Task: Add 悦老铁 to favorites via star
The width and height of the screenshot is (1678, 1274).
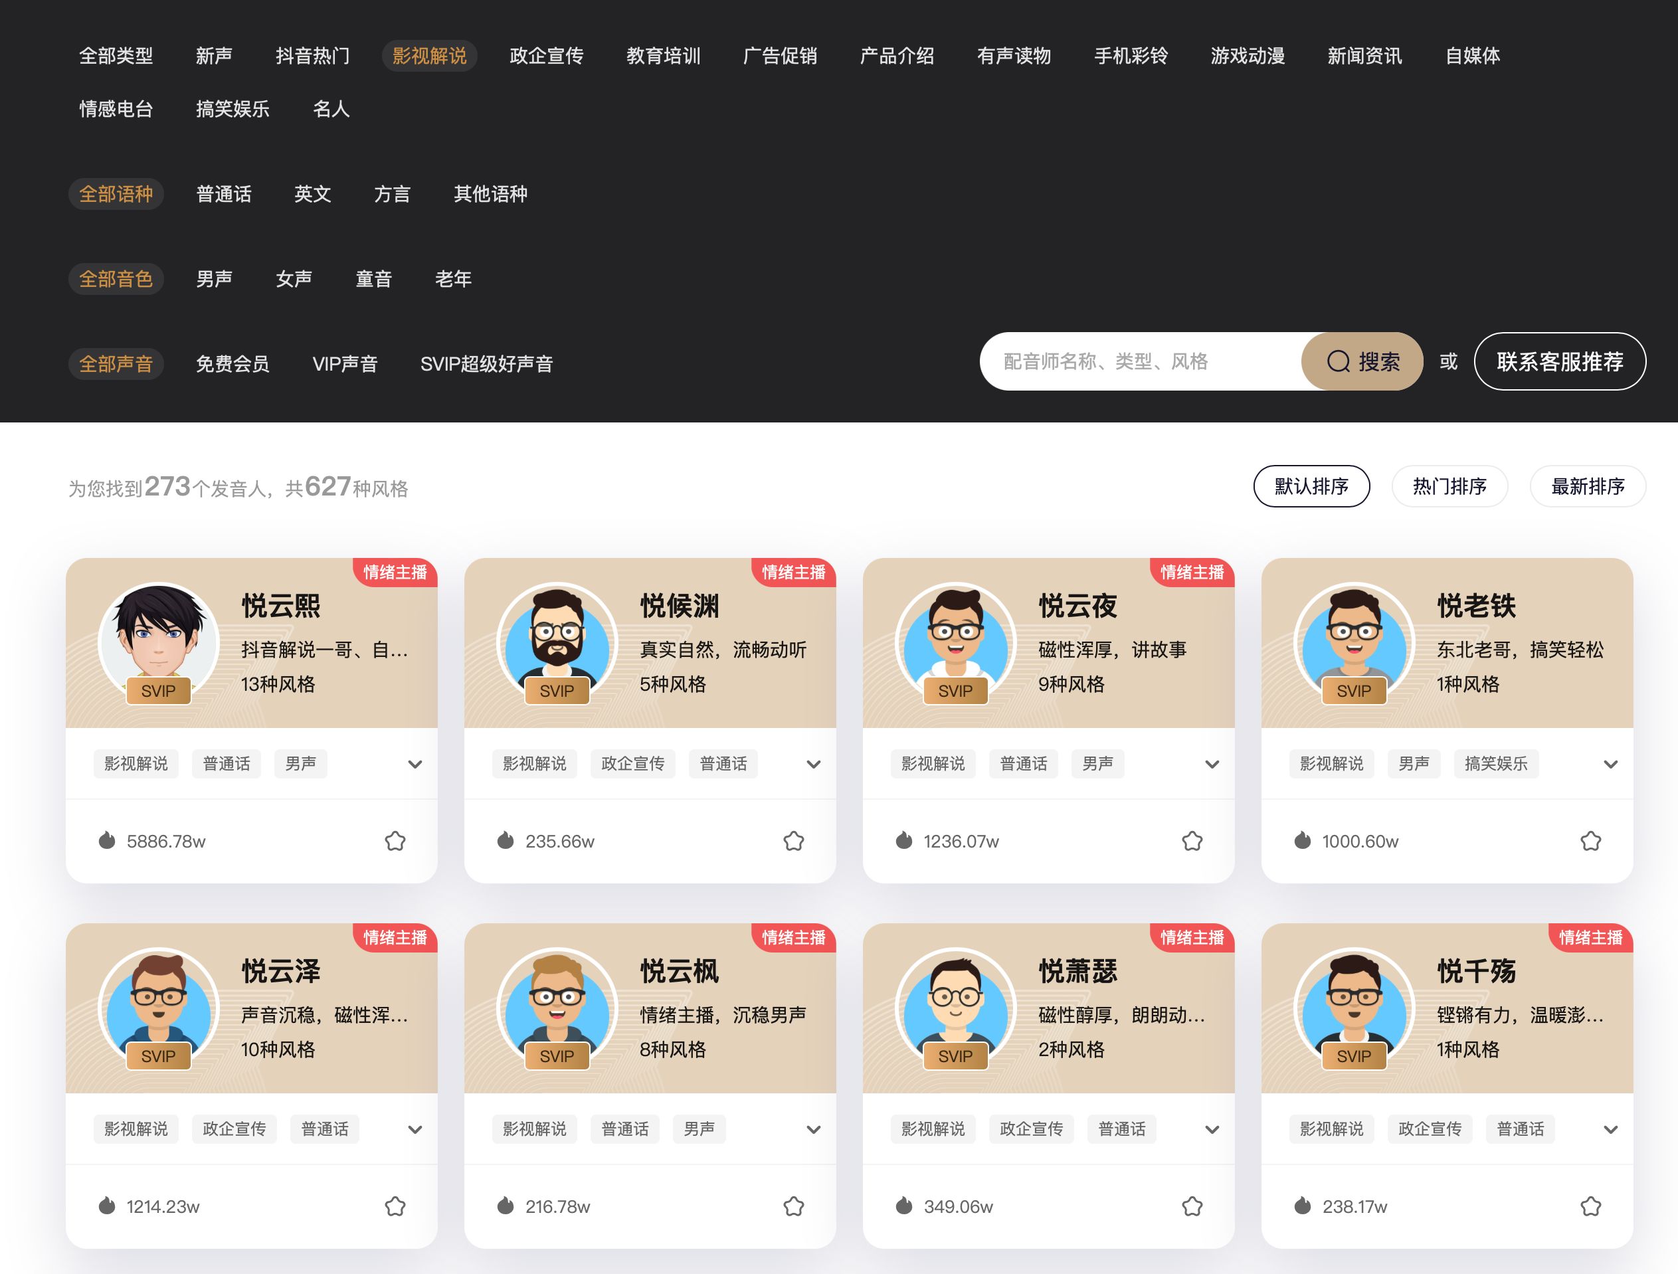Action: tap(1591, 841)
